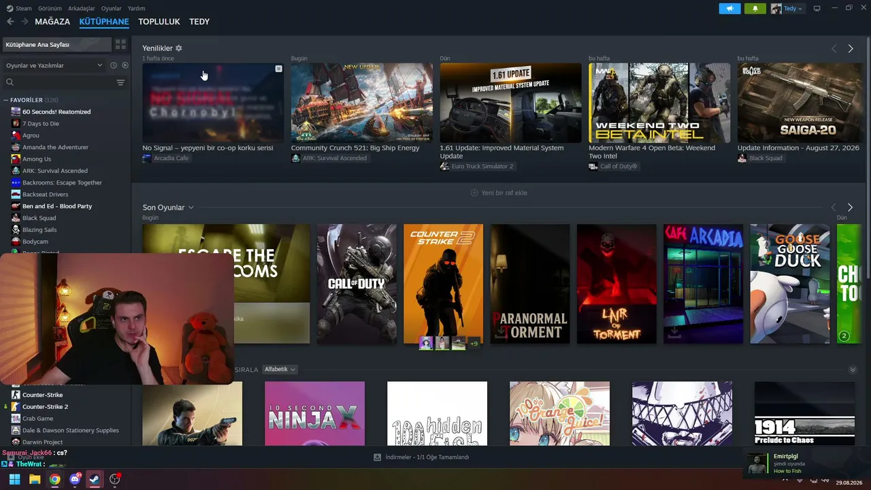The height and width of the screenshot is (490, 871).
Task: Switch library to grid collections view
Action: pos(120,44)
